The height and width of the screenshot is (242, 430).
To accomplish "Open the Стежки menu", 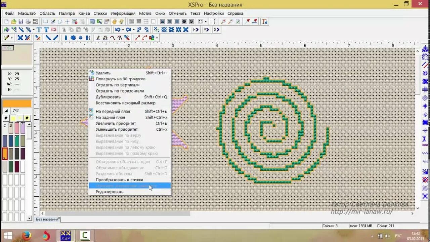I will pos(100,13).
